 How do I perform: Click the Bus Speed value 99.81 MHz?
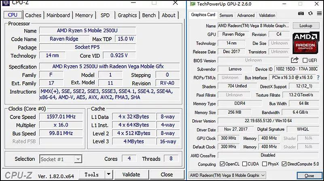pyautogui.click(x=61, y=133)
